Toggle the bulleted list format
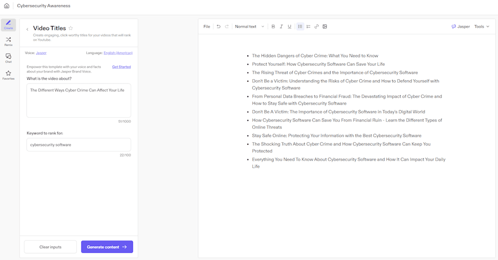498x260 pixels. click(x=300, y=27)
